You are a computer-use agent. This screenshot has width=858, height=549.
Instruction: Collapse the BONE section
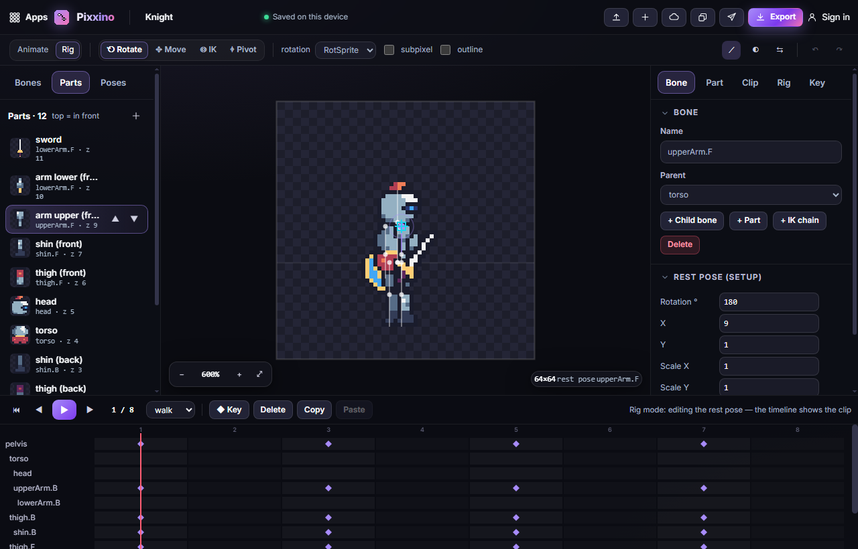pos(680,112)
